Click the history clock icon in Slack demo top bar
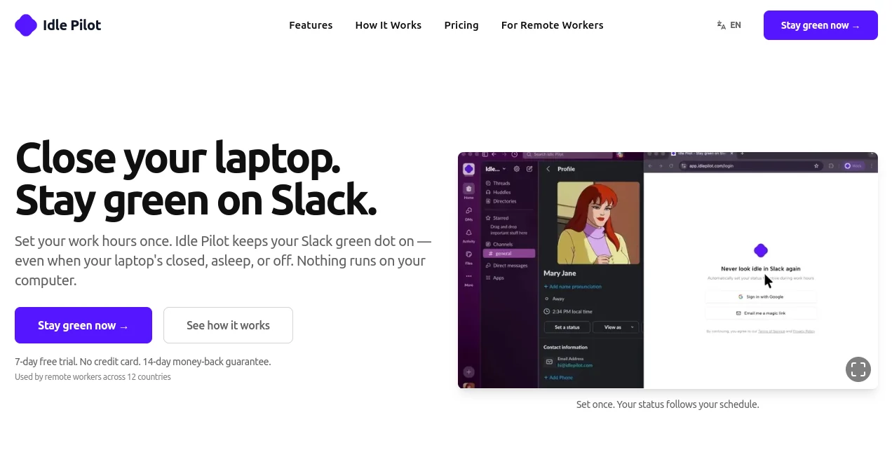The height and width of the screenshot is (457, 892). [514, 154]
